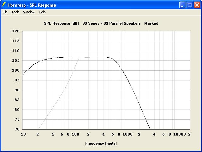Click the Hornresp lightning icon in title bar
This screenshot has height=152, width=202.
pos(4,5)
